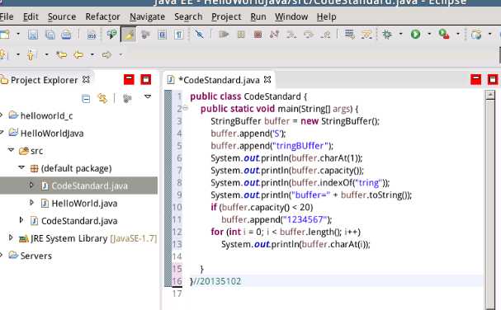
Task: Toggle code folding marker at line 2
Action: tap(186, 108)
